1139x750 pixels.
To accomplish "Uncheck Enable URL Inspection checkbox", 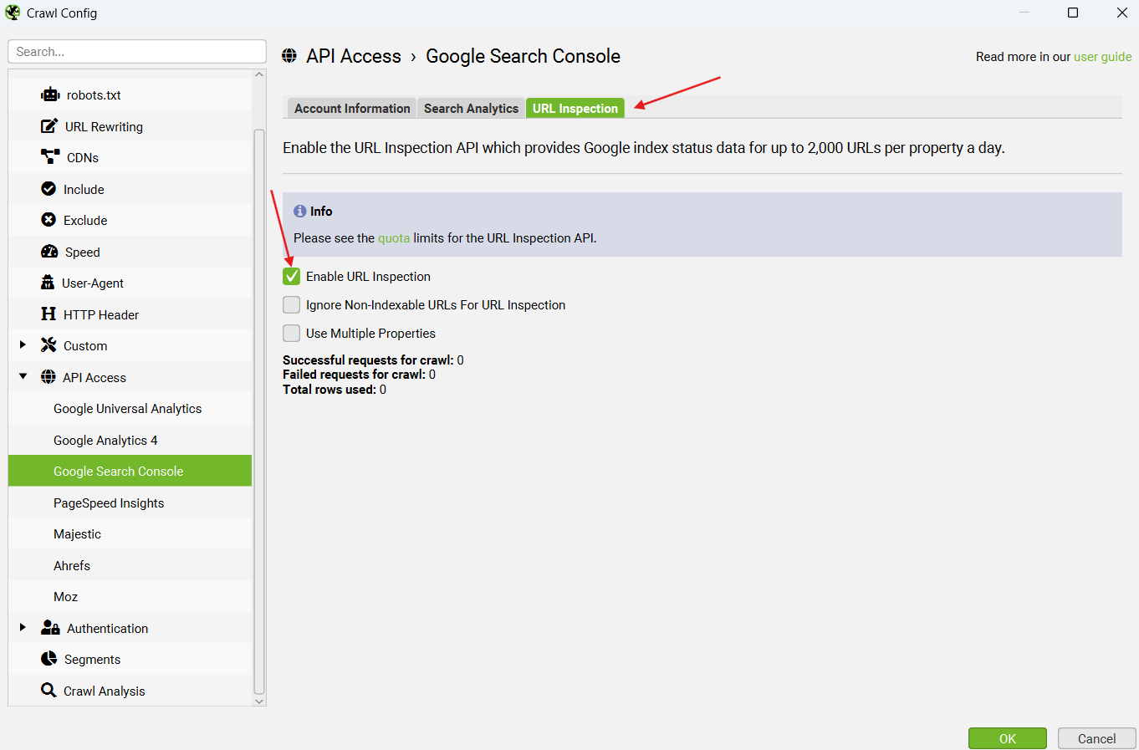I will coord(291,276).
